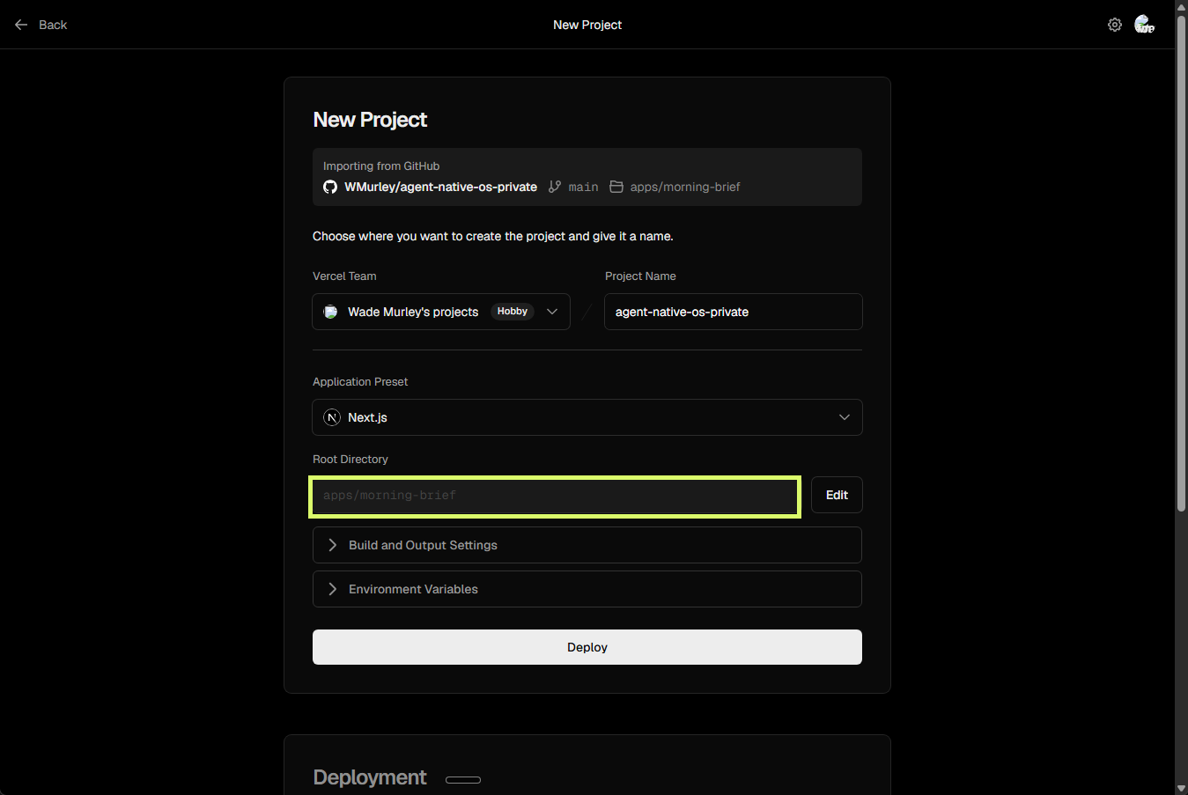Open the Vercel Team dropdown
Viewport: 1188px width, 795px height.
tap(441, 312)
